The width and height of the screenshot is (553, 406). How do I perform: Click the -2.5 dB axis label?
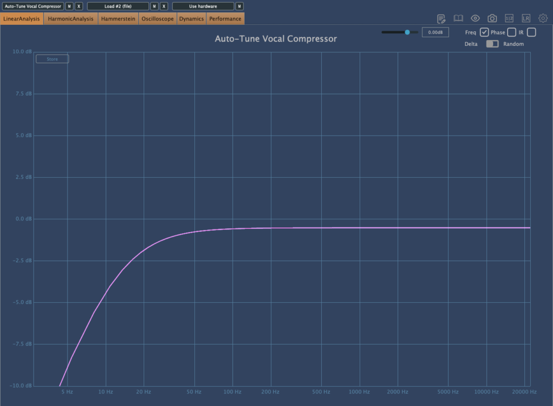[22, 260]
